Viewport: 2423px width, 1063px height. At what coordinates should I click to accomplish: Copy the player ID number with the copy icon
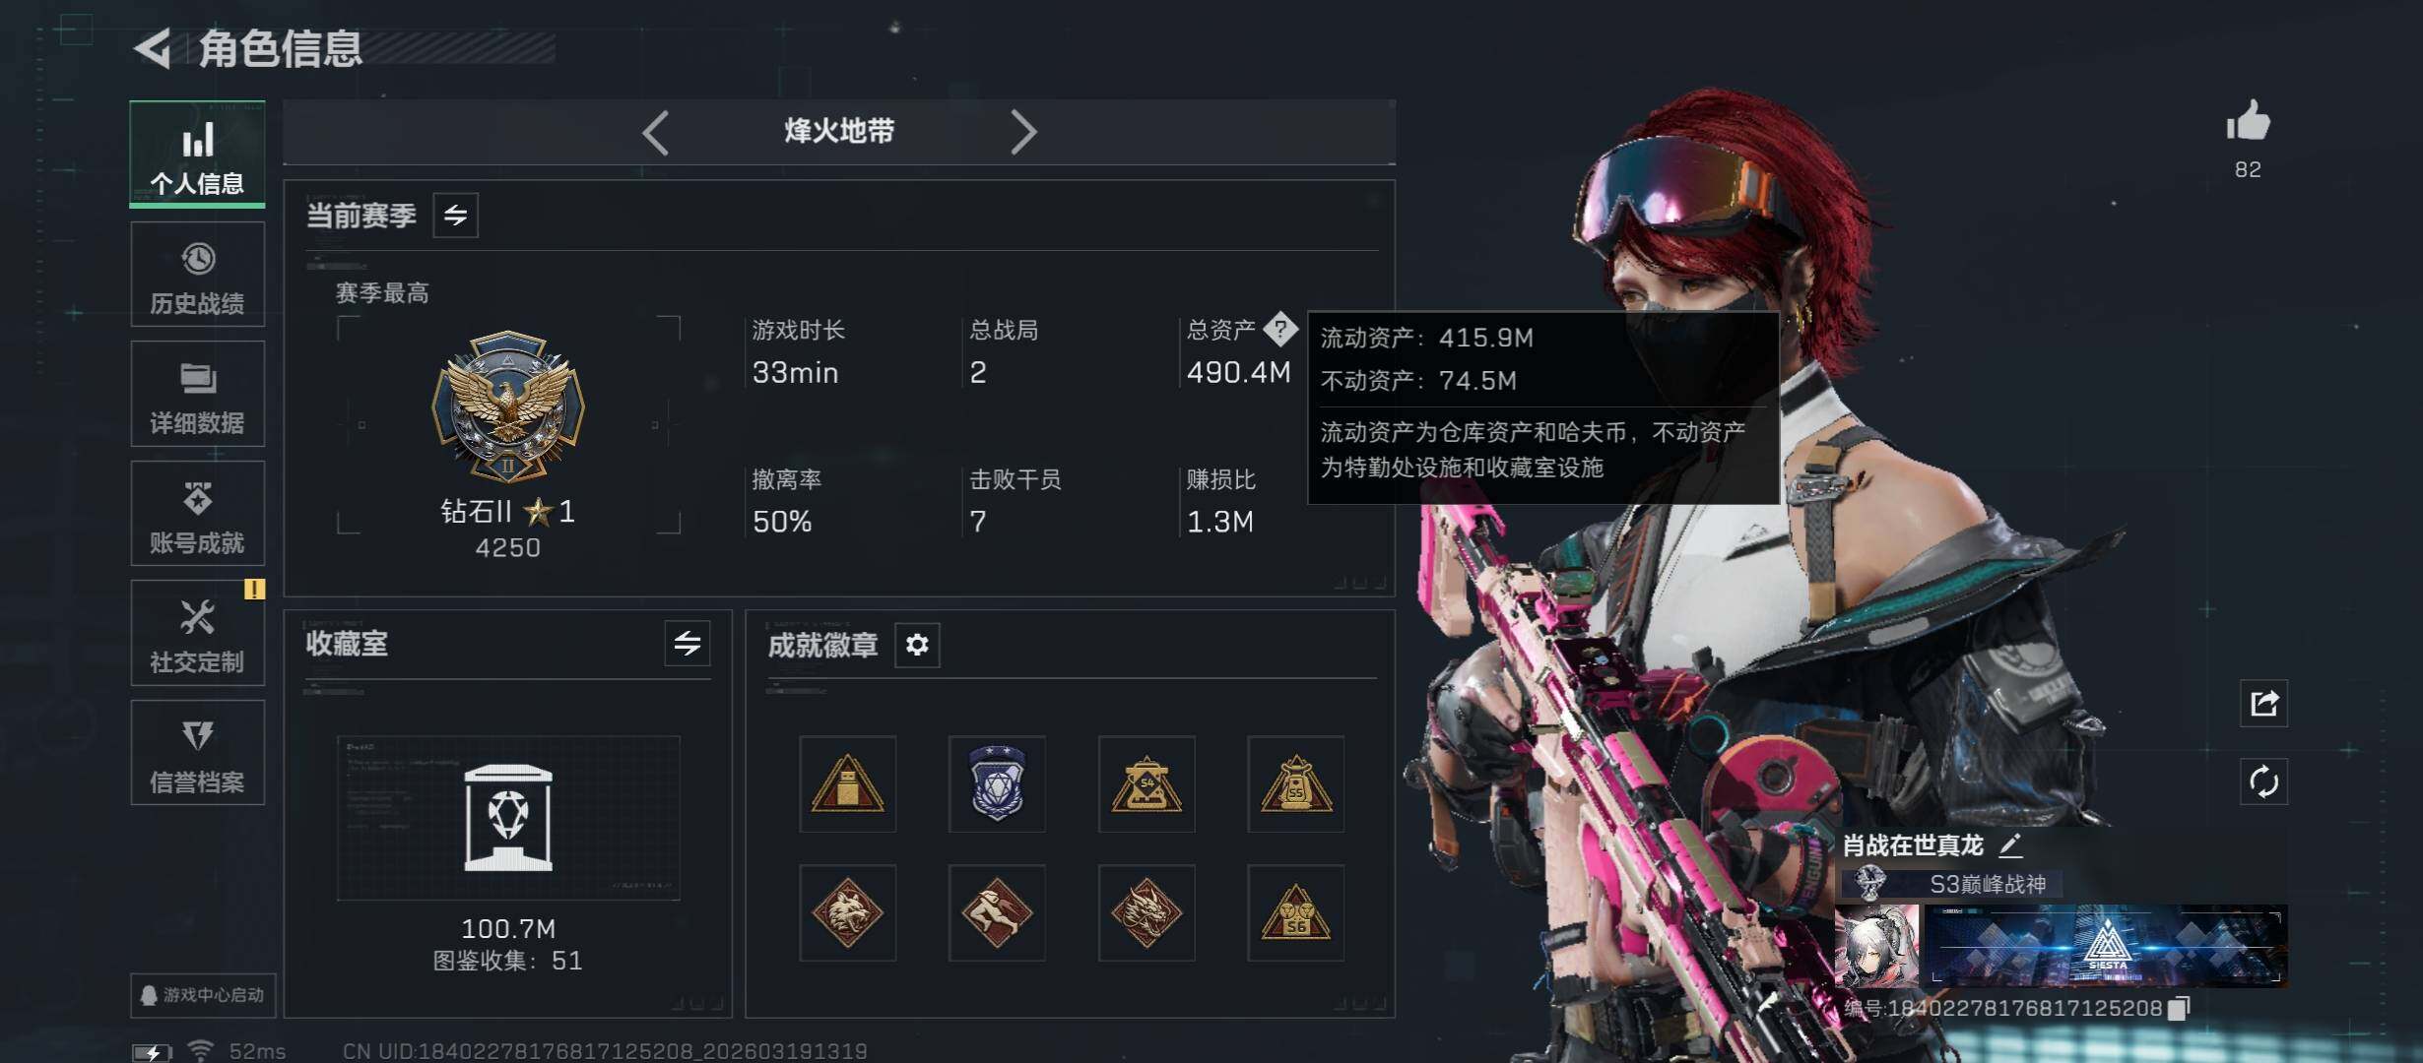(2179, 1008)
